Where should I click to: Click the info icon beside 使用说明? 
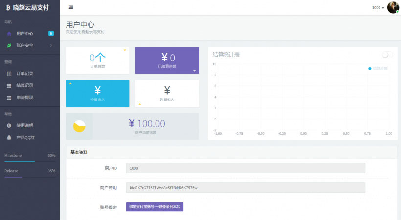[x=9, y=125]
